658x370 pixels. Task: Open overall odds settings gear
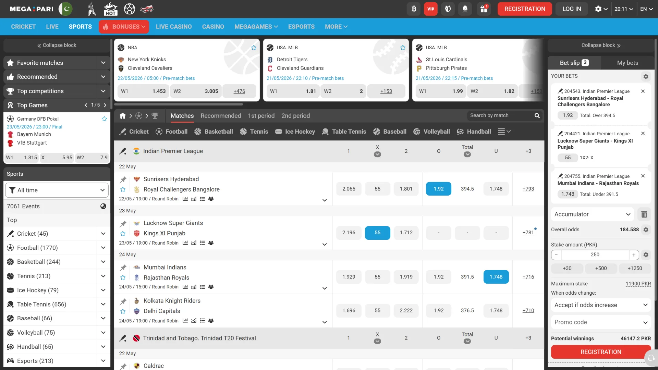646,230
